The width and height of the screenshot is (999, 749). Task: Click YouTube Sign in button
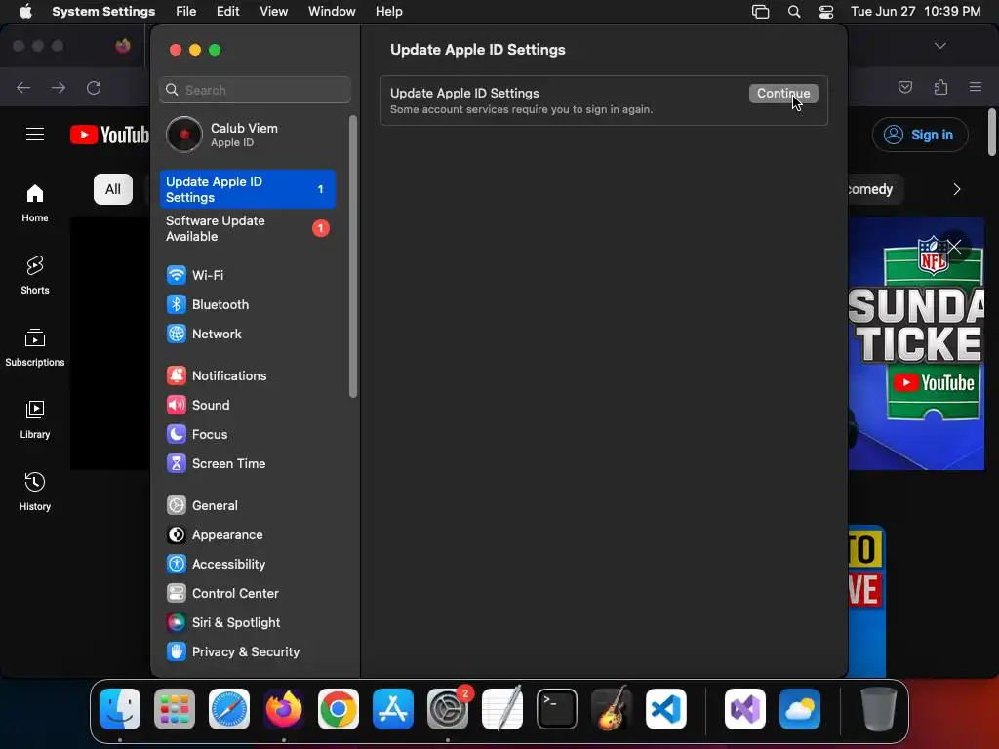click(x=920, y=135)
